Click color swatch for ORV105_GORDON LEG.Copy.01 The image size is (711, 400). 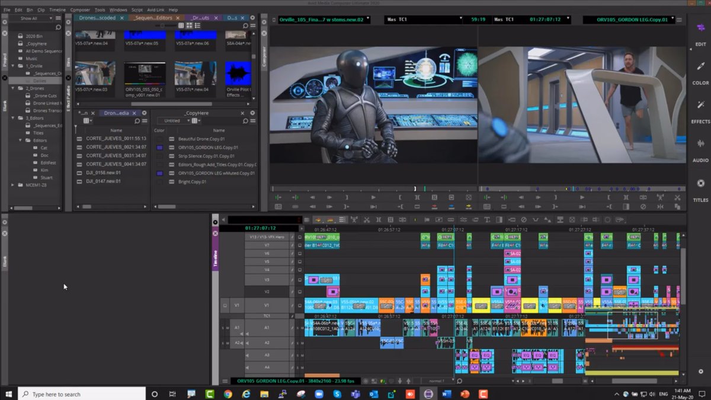tap(160, 147)
